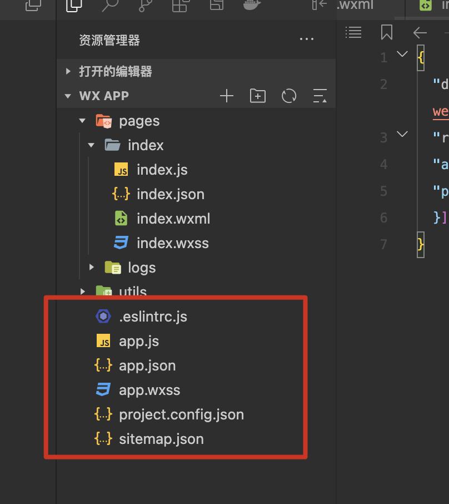Collapse the pages folder
Screen dimensions: 449x504
pos(82,121)
